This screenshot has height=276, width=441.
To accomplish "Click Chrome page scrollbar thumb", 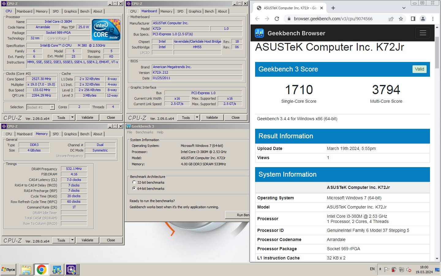I will click(437, 52).
